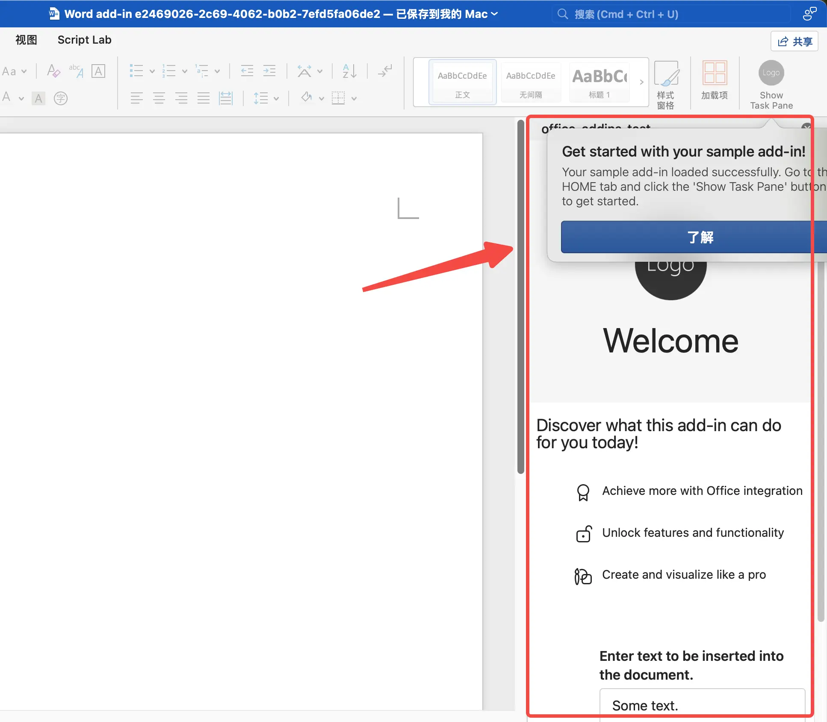Image resolution: width=827 pixels, height=722 pixels.
Task: Expand the styles gallery chevron
Action: tap(641, 82)
